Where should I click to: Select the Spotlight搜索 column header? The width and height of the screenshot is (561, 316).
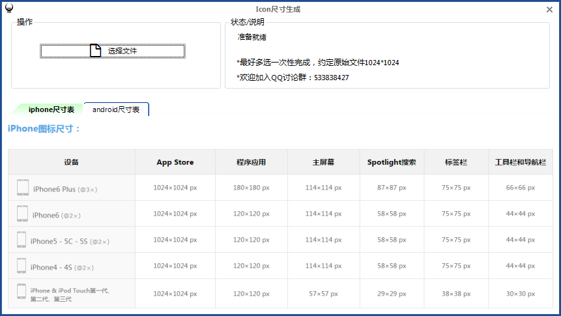(x=392, y=162)
